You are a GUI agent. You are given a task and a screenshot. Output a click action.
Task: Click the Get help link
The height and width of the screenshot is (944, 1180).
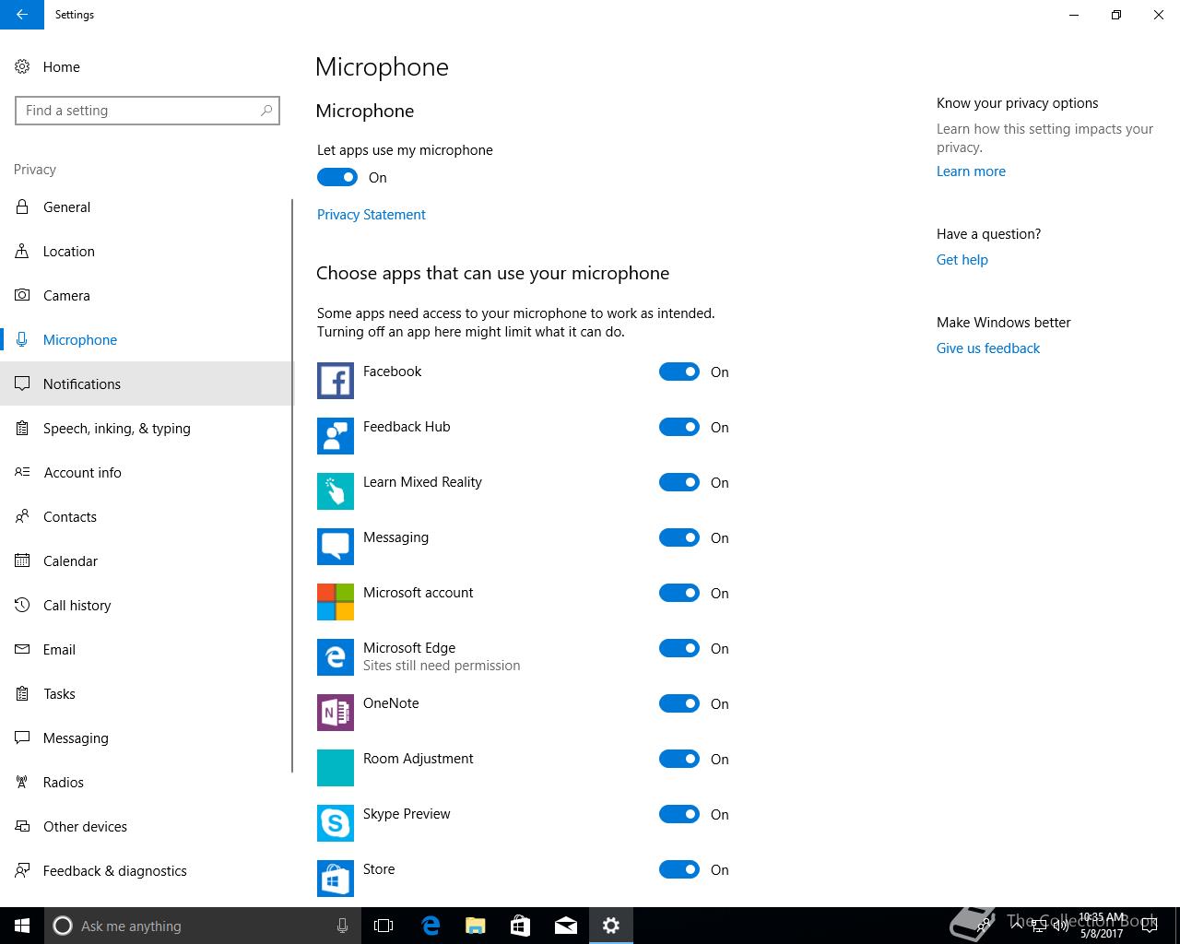962,260
